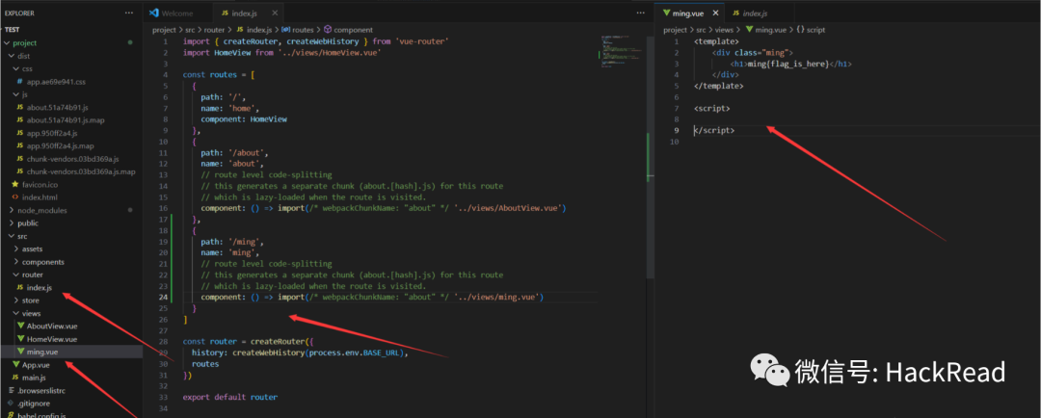The image size is (1041, 418).
Task: Place cursor at closing script tag line
Action: (714, 130)
